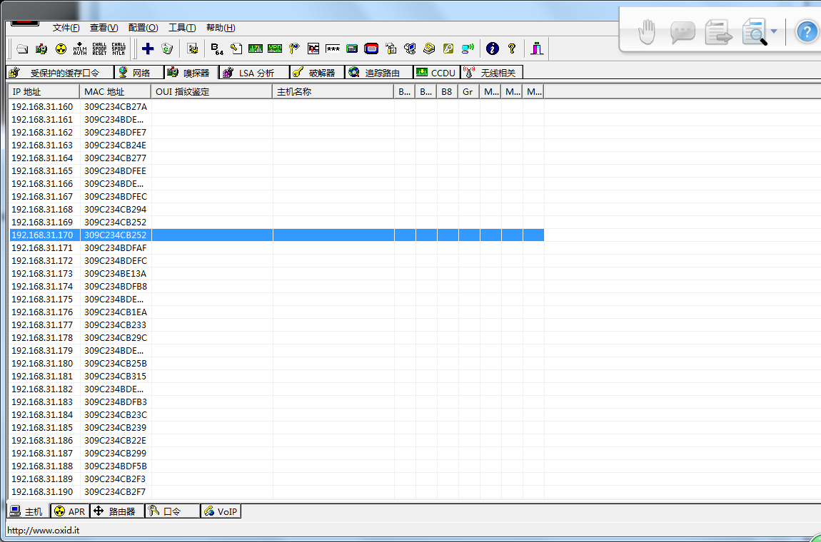Image resolution: width=821 pixels, height=542 pixels.
Task: Open the VPN client password decoder
Action: click(275, 49)
